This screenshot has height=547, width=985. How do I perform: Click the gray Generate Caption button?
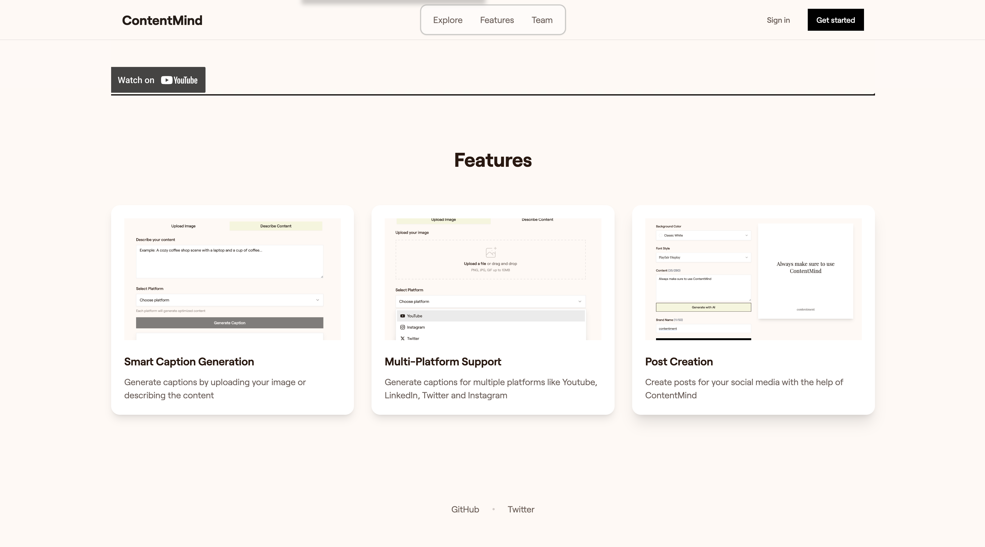tap(229, 323)
